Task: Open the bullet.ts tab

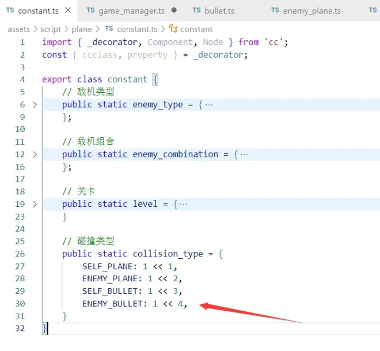Action: [x=219, y=11]
